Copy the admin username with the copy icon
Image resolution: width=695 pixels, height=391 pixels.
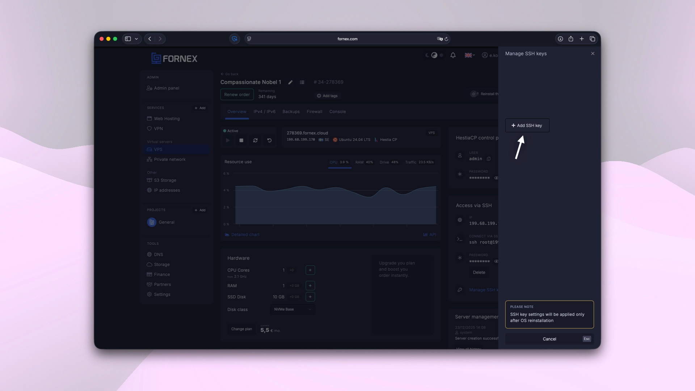(489, 159)
